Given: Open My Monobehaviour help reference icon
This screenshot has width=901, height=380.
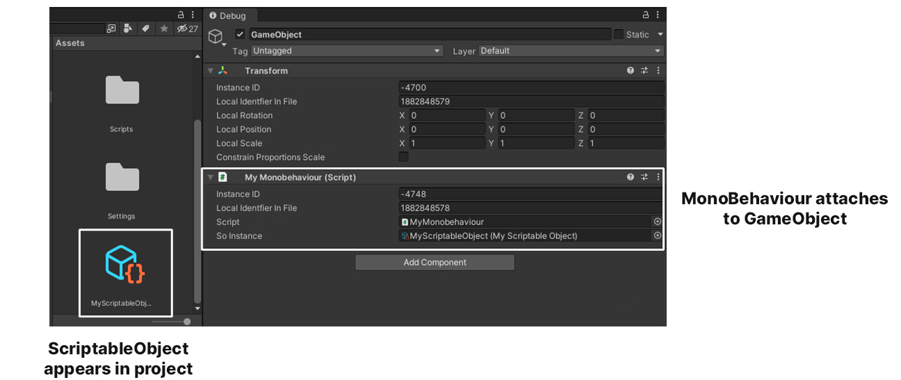Looking at the screenshot, I should [631, 177].
